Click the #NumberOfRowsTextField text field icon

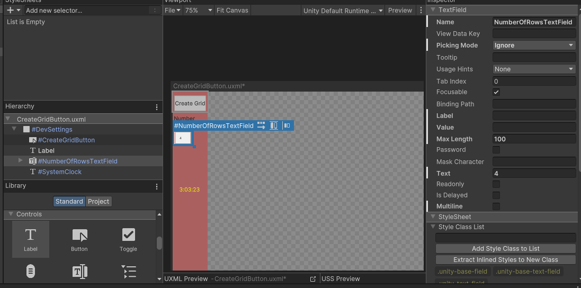click(x=33, y=161)
